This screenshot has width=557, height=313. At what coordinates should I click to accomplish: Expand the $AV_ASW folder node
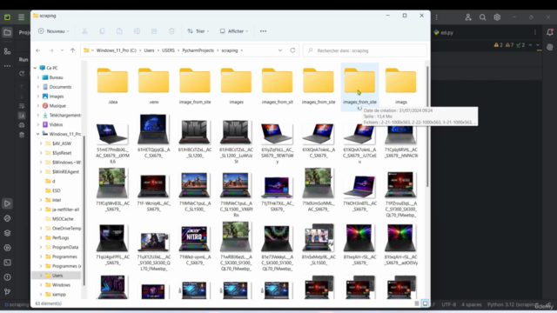(x=41, y=143)
